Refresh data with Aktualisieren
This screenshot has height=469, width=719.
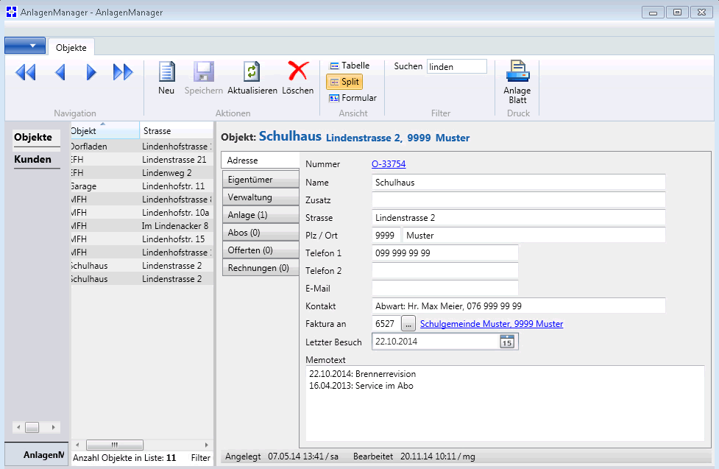(252, 78)
